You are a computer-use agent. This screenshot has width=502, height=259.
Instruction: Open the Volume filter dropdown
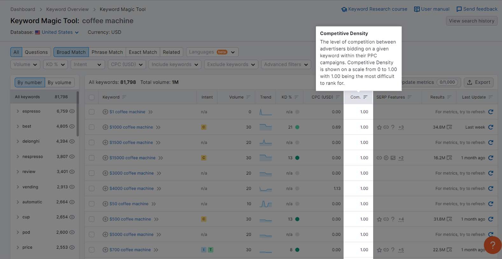pyautogui.click(x=25, y=64)
